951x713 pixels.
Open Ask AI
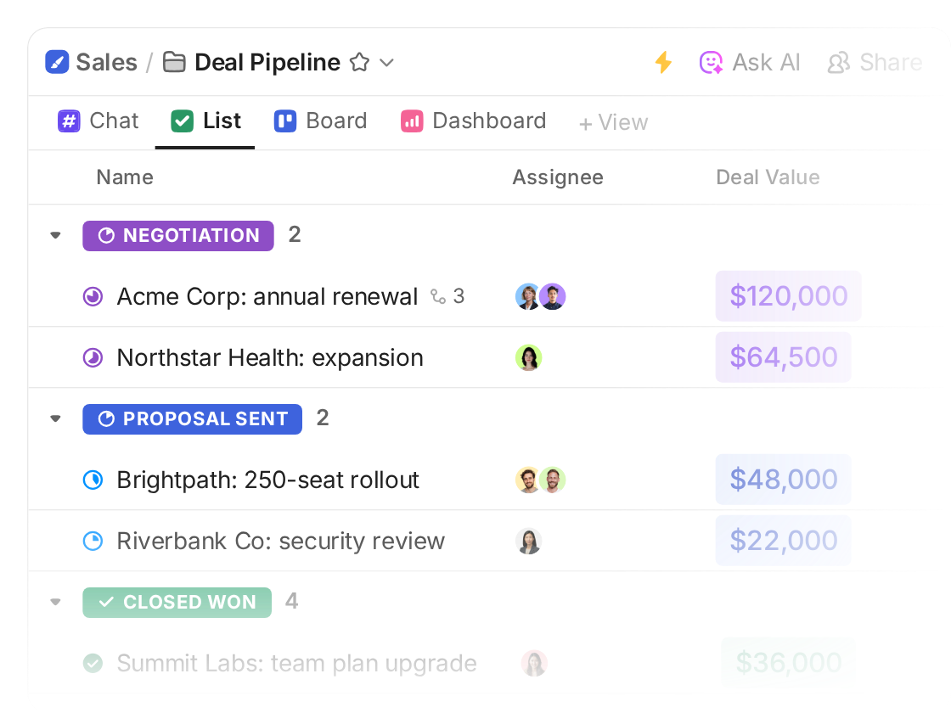pos(750,62)
